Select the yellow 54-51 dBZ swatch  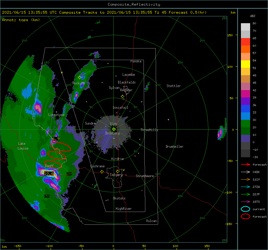[245, 64]
